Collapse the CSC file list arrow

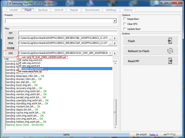click(x=110, y=53)
